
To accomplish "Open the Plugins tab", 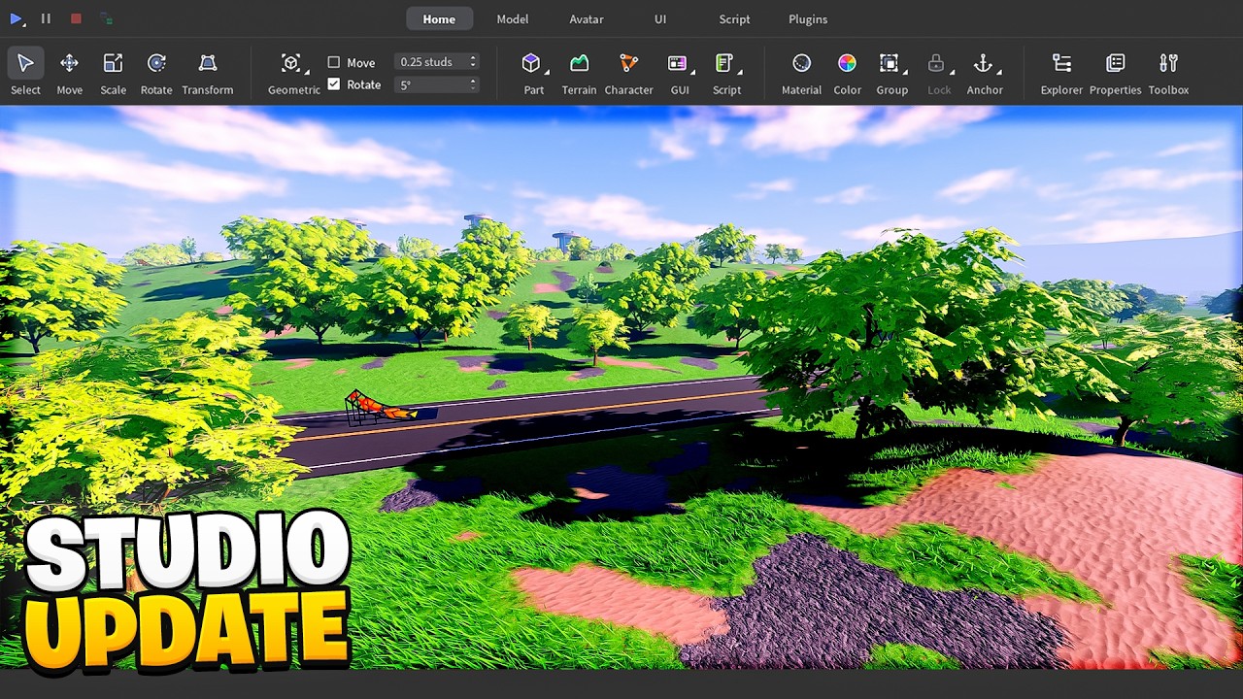I will pyautogui.click(x=808, y=18).
